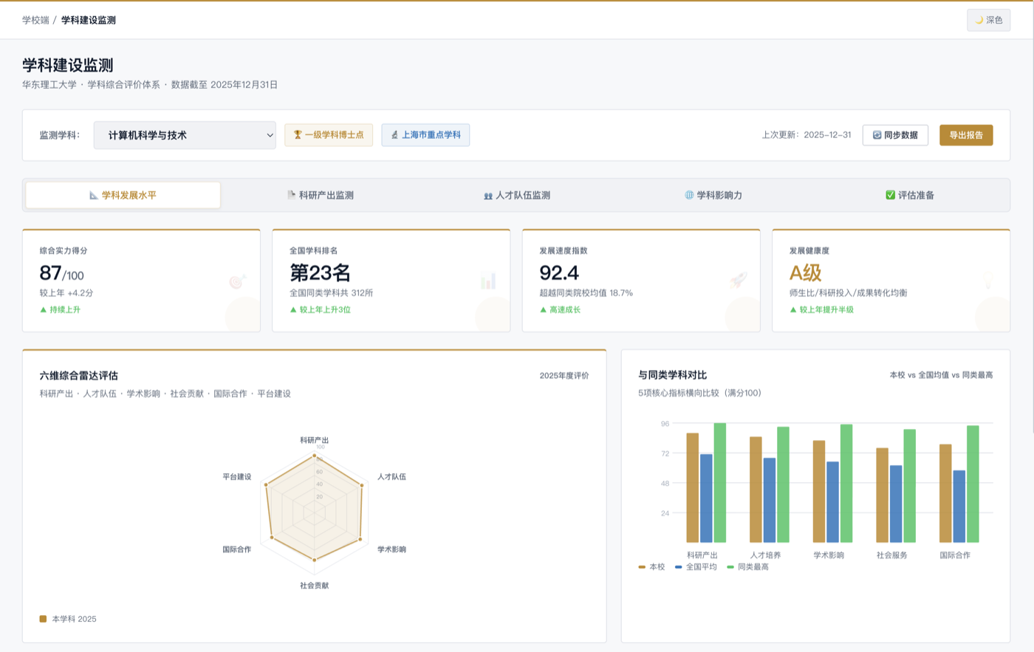Click the checkmark icon on 评估准备 tab
The width and height of the screenshot is (1034, 652).
tap(890, 196)
